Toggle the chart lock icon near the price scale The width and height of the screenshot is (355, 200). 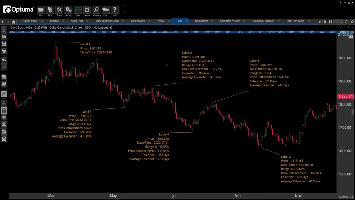[x=351, y=35]
